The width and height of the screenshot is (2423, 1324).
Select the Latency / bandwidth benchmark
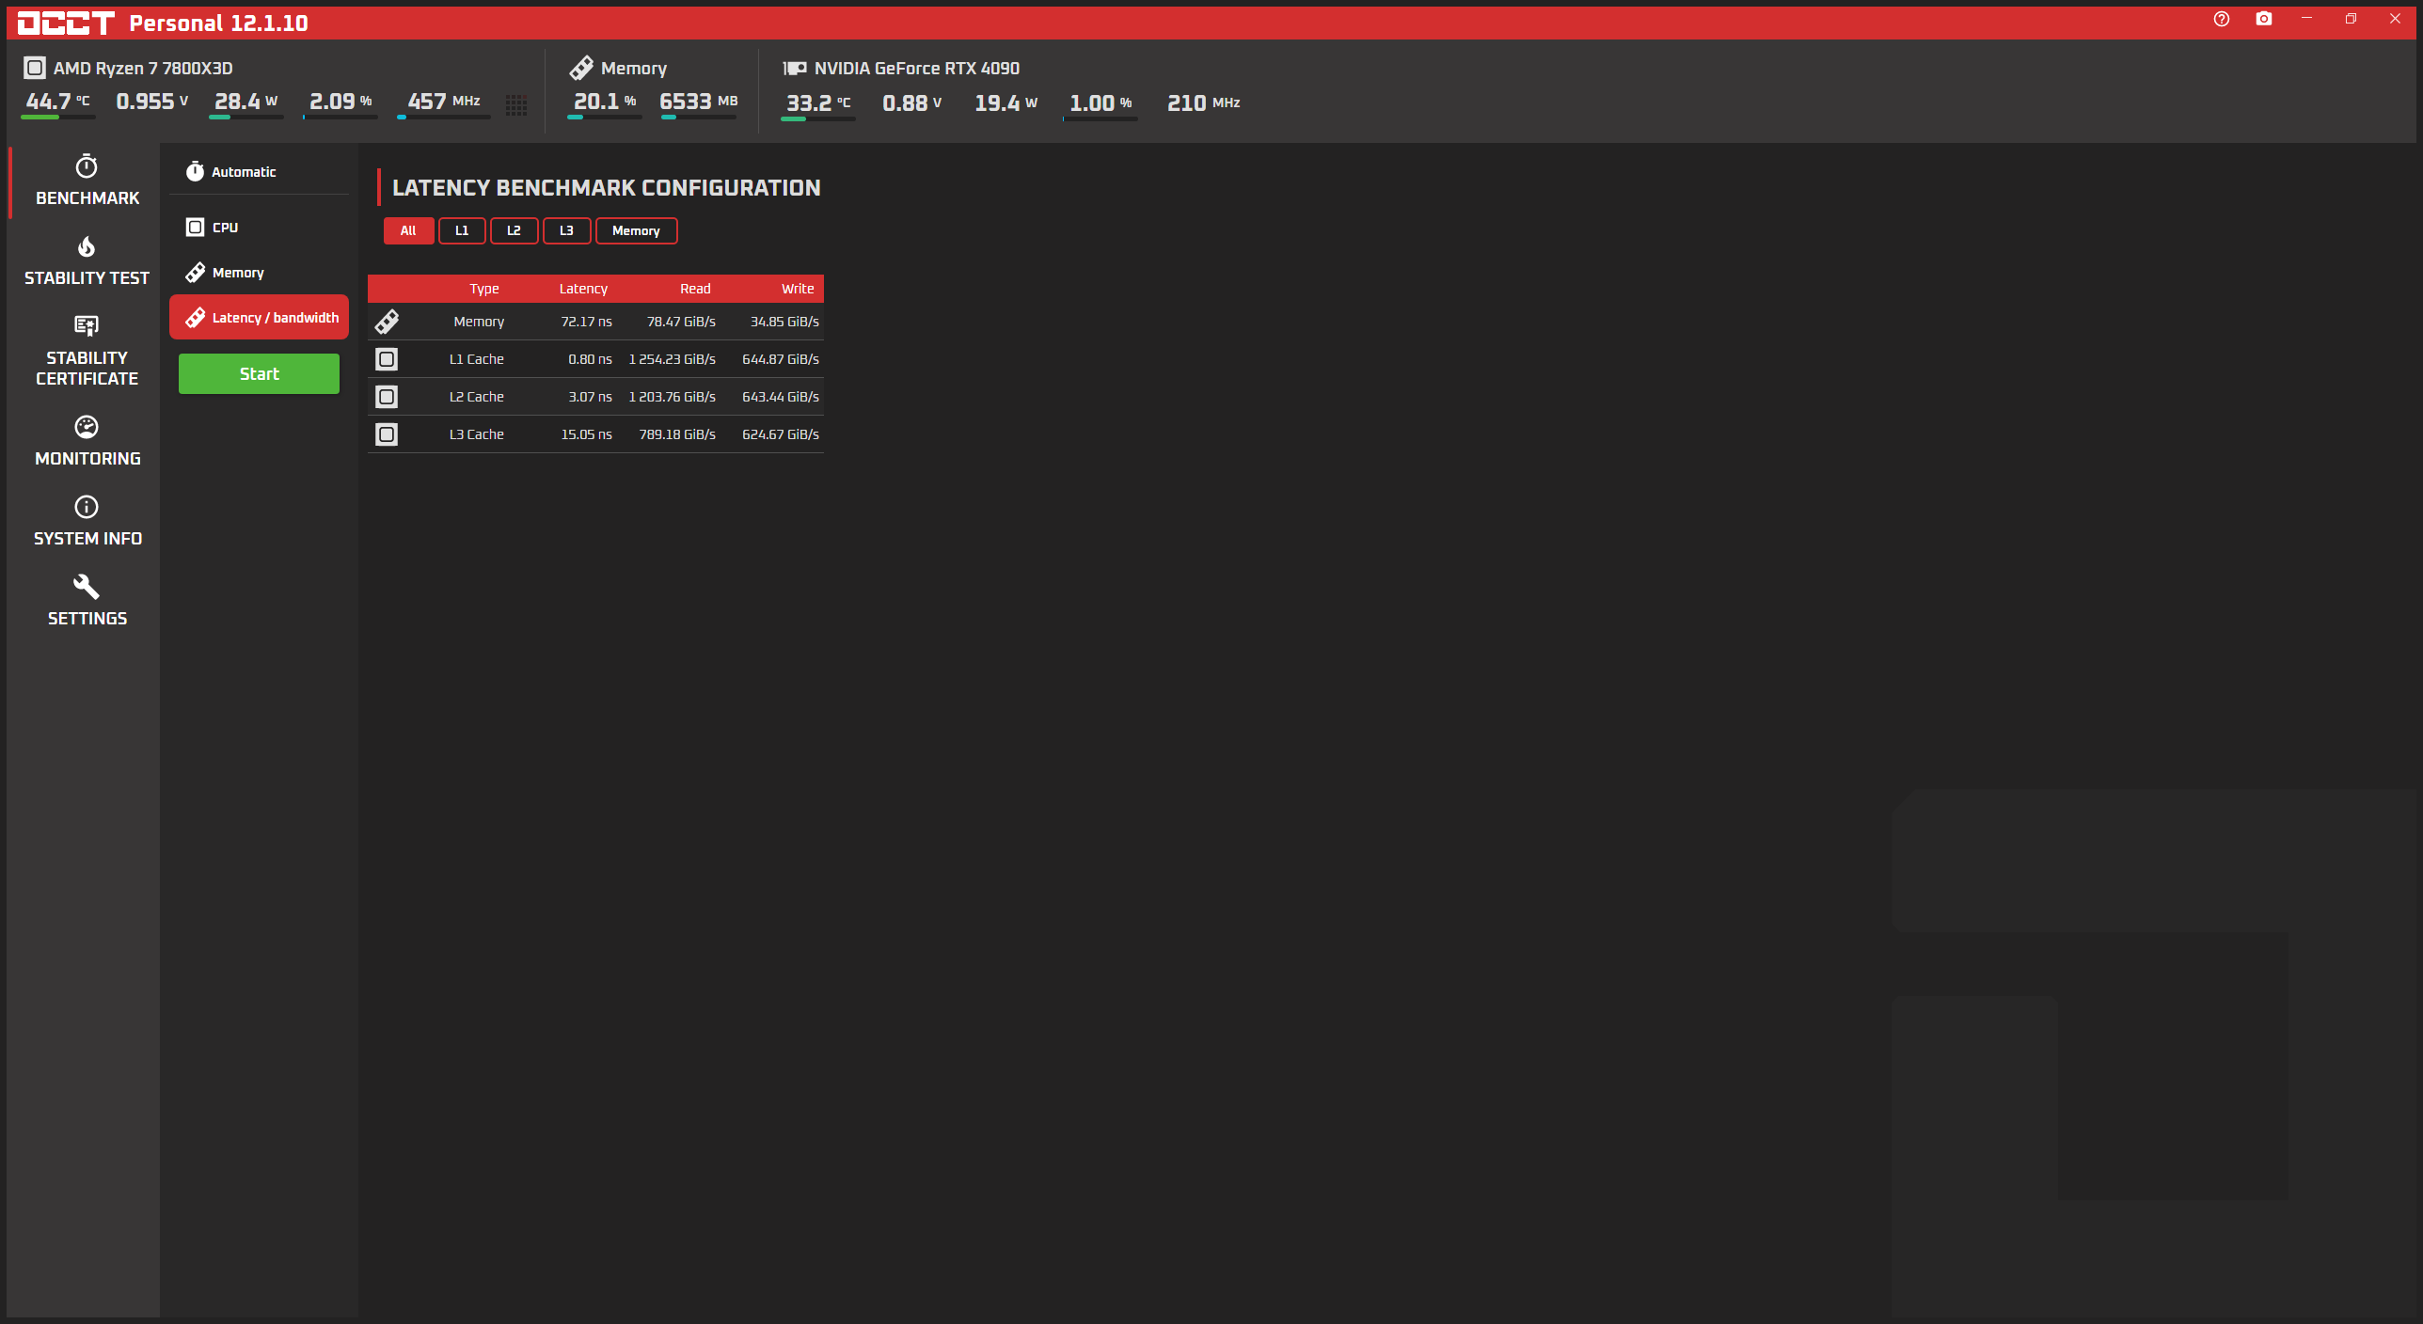pos(259,318)
